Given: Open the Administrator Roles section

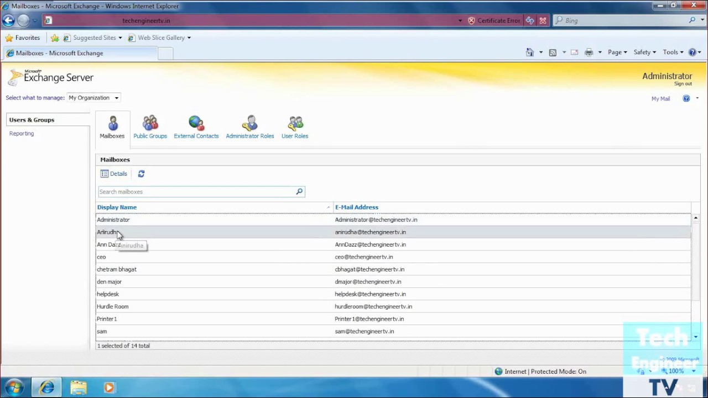Looking at the screenshot, I should [x=250, y=127].
